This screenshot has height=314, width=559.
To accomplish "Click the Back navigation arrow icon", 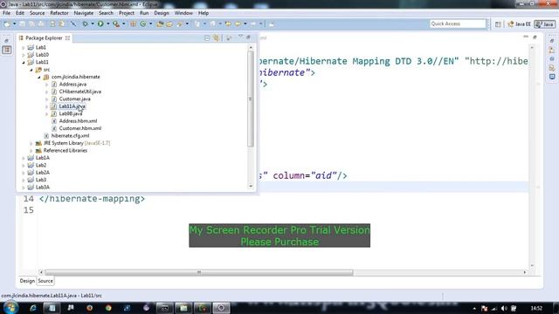I will (238, 24).
